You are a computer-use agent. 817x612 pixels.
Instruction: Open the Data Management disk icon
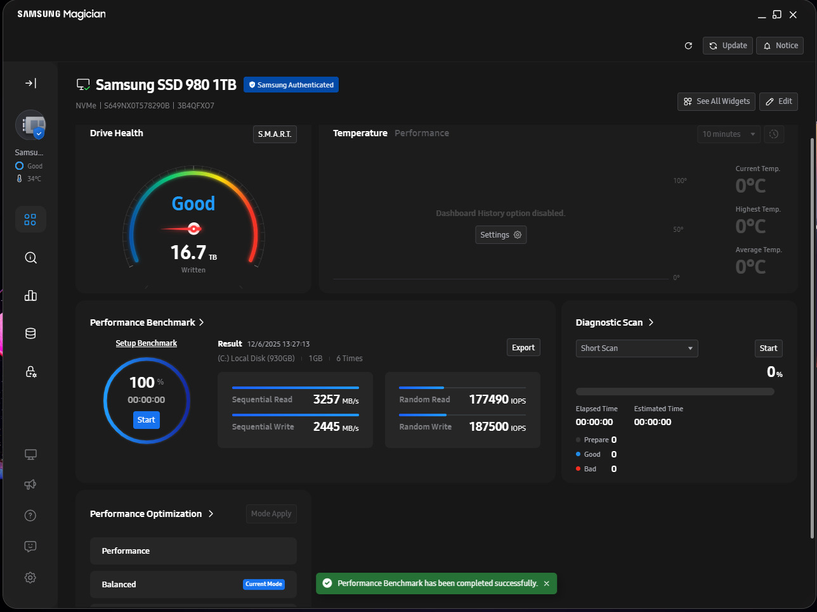click(x=30, y=334)
